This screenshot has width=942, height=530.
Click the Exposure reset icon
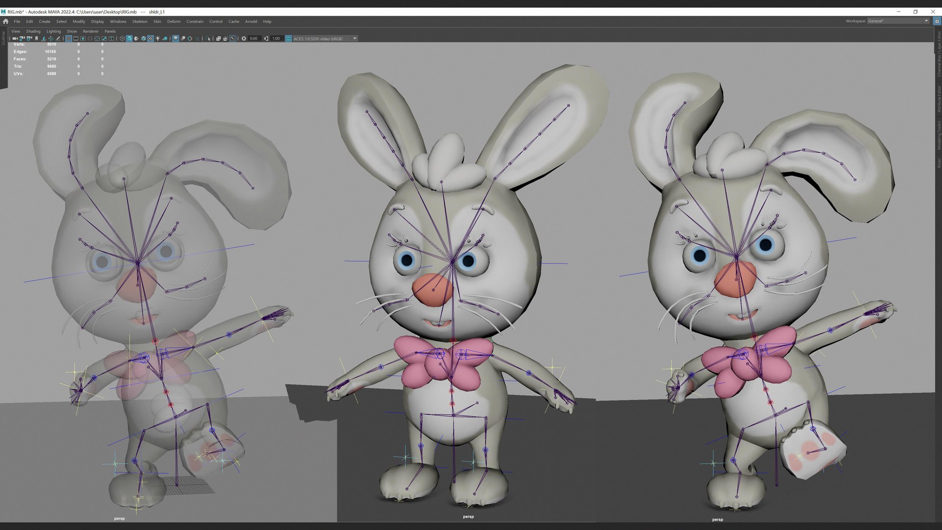(x=244, y=38)
